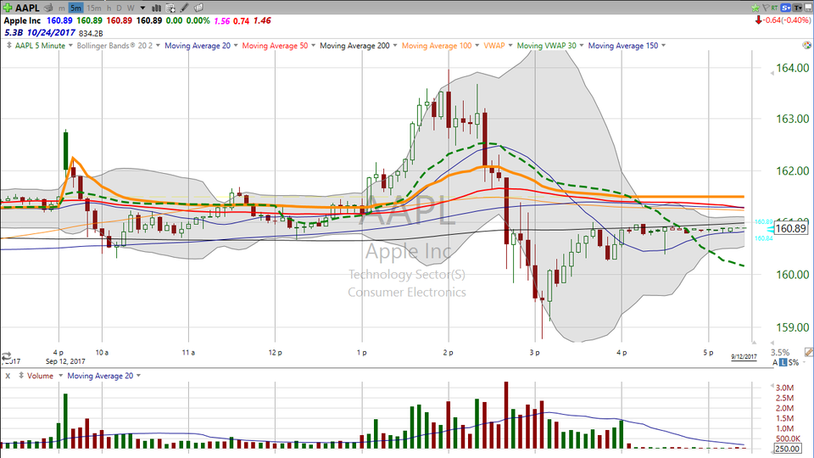This screenshot has height=458, width=814.
Task: Click the 'S%' scale option
Action: (794, 362)
